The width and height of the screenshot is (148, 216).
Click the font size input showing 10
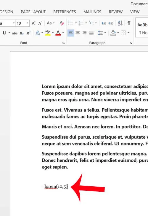tap(21, 23)
